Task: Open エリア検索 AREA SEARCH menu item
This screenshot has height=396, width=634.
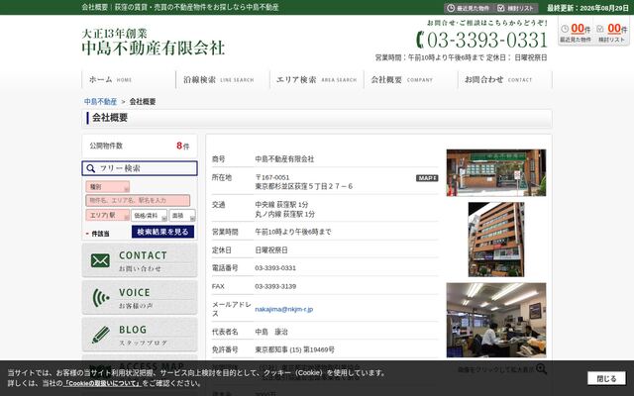Action: coord(317,79)
